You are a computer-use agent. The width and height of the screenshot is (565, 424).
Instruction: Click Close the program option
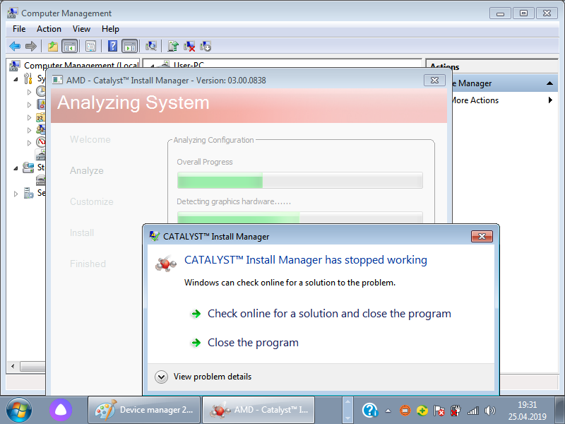click(x=244, y=343)
